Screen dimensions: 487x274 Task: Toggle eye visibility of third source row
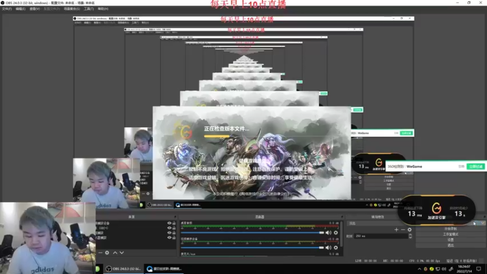[x=169, y=233]
